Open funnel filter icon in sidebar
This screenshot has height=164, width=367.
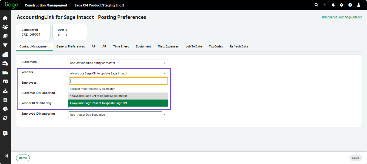pyautogui.click(x=5, y=45)
